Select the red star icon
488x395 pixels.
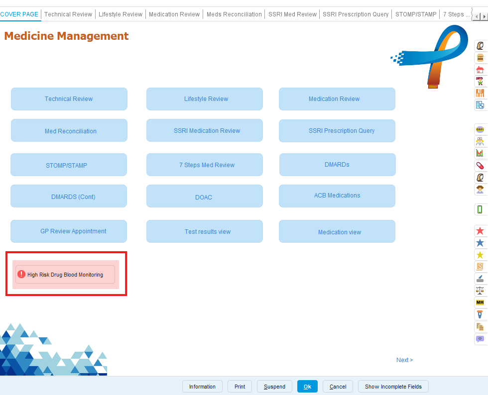480,231
